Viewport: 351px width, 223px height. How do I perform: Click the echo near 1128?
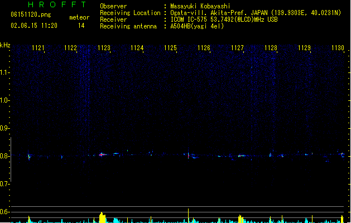[270, 154]
